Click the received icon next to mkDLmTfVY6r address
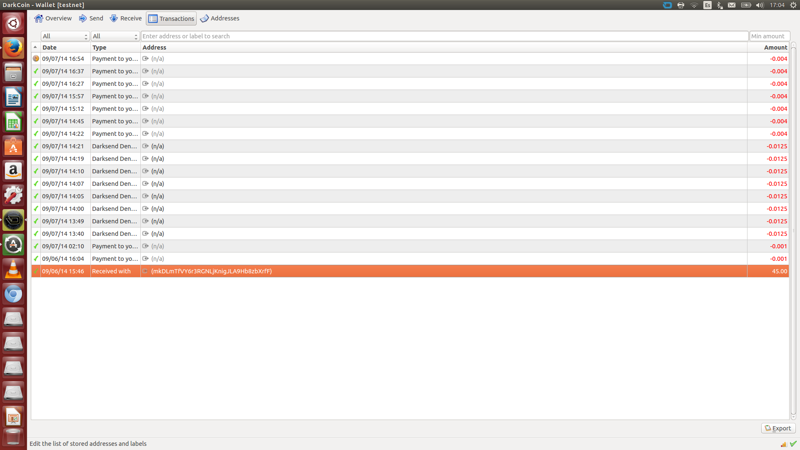Image resolution: width=800 pixels, height=450 pixels. (145, 271)
